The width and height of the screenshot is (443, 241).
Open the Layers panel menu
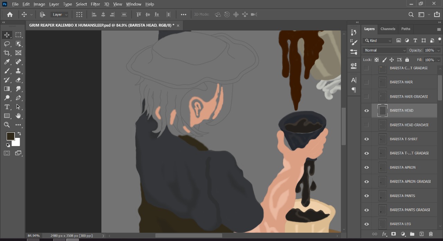[439, 29]
